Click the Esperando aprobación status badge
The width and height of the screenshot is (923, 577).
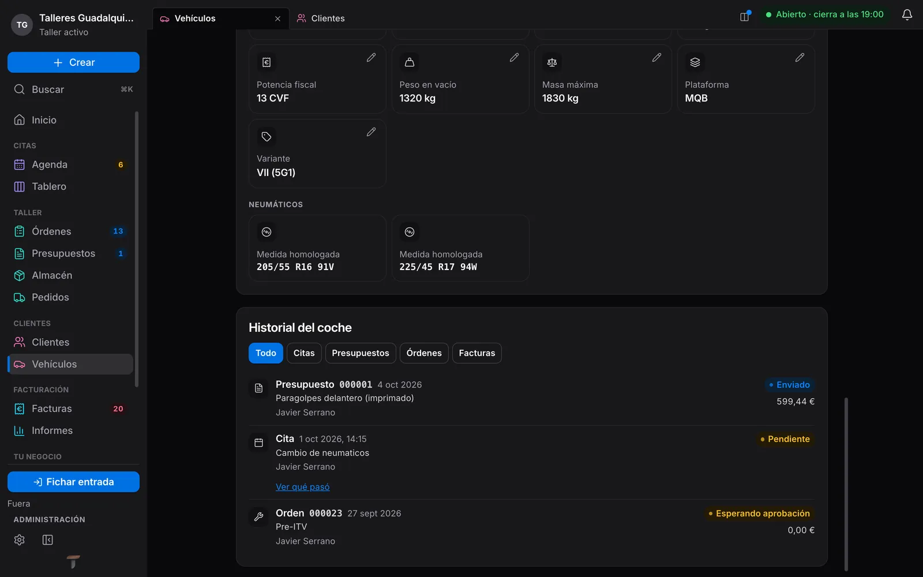(x=759, y=514)
